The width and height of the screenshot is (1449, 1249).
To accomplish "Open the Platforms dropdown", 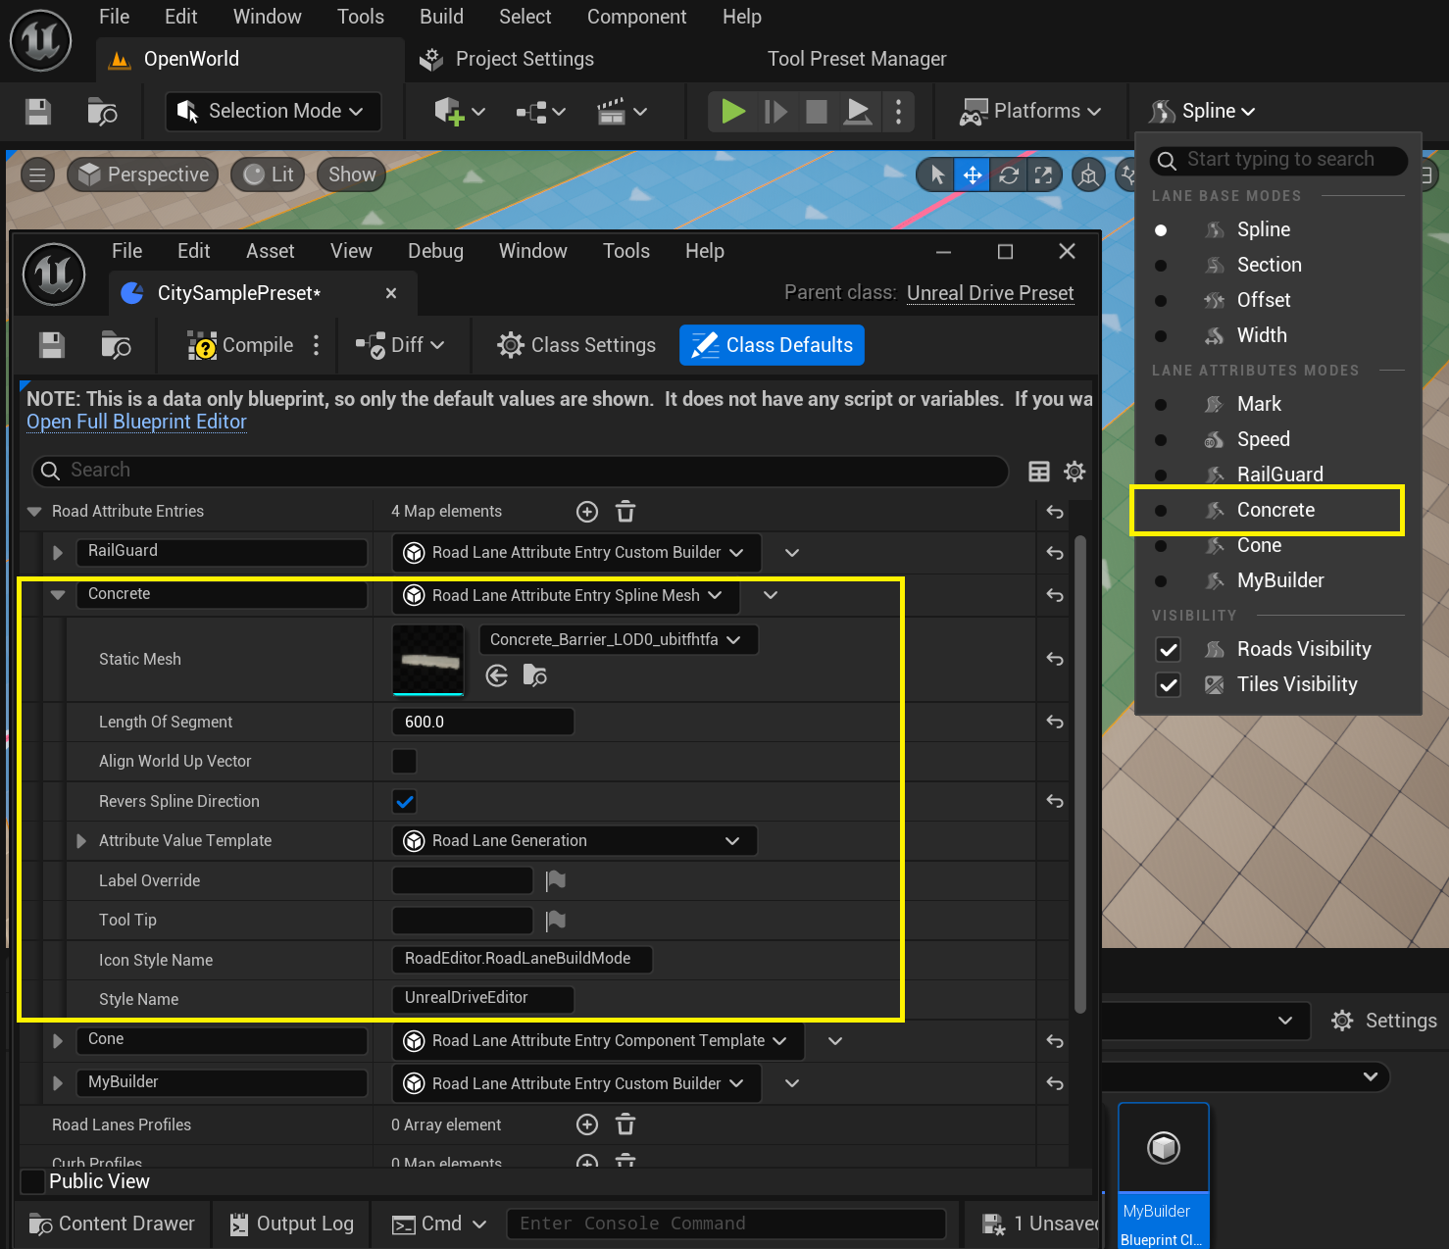I will (1029, 112).
